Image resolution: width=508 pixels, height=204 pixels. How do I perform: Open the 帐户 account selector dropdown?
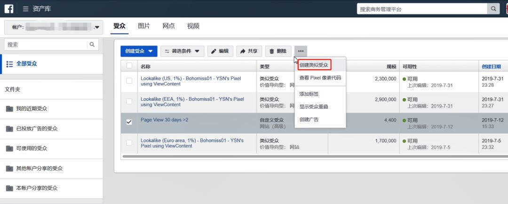(54, 27)
